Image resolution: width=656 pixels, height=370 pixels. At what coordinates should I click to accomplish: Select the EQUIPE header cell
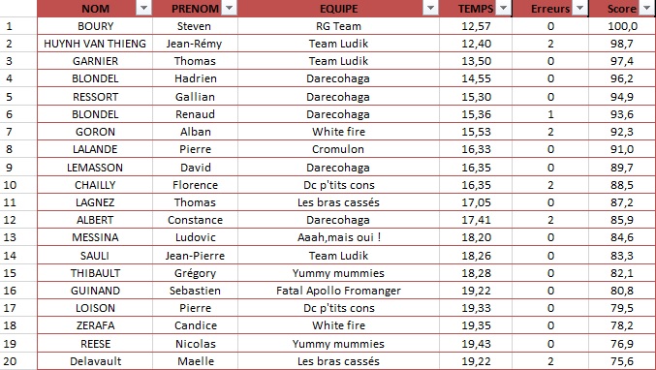tap(338, 9)
